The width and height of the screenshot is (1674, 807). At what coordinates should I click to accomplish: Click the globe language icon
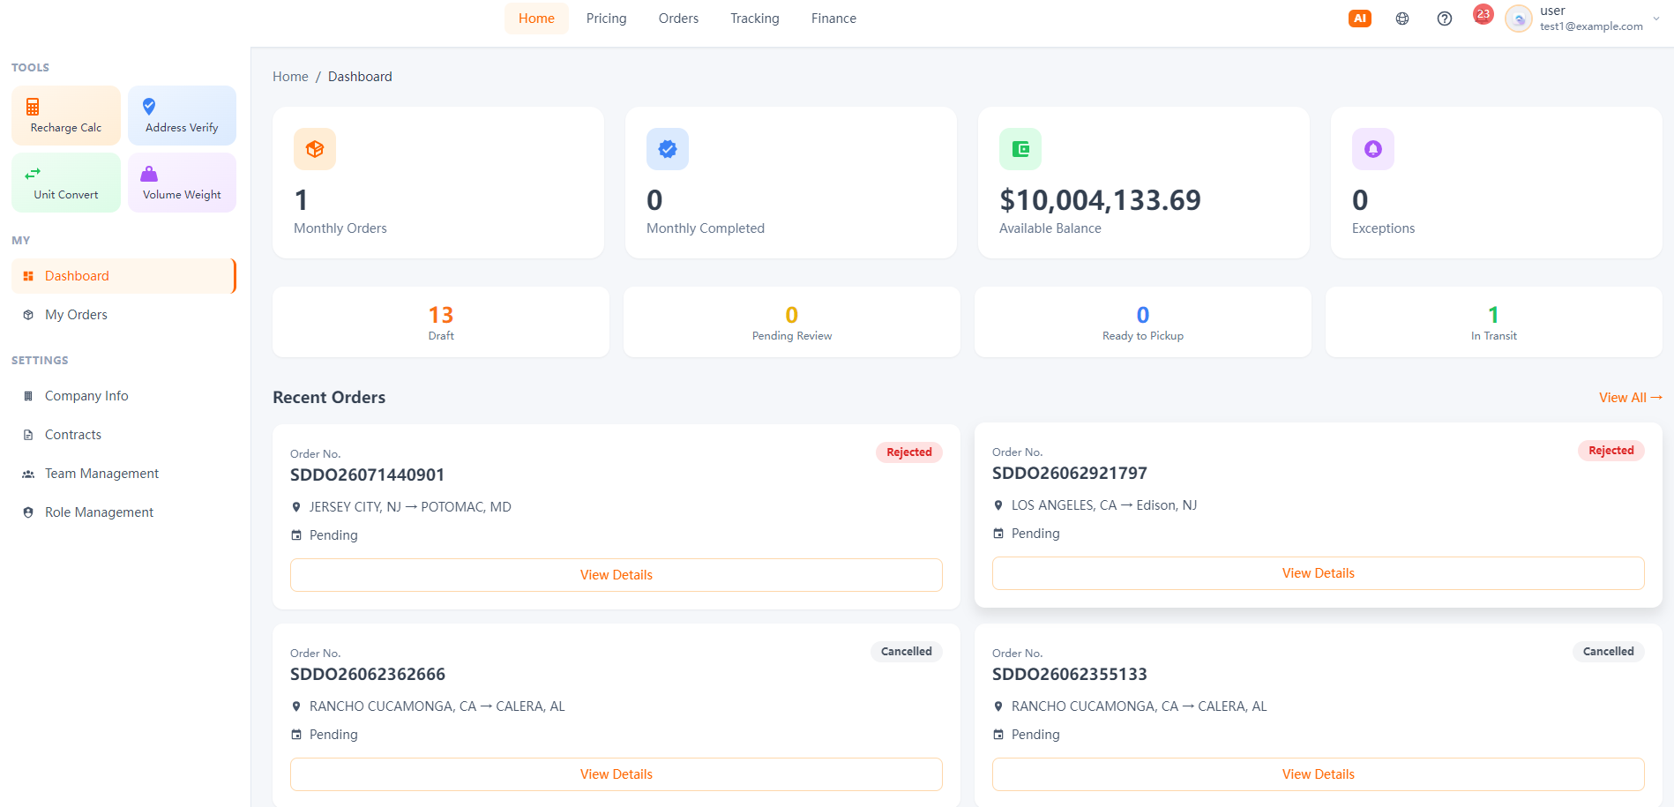pyautogui.click(x=1402, y=19)
